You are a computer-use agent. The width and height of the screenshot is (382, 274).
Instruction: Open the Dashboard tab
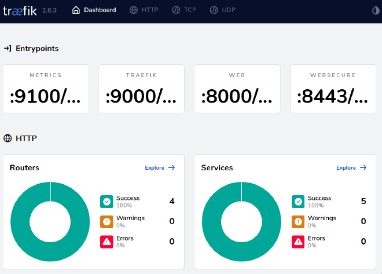[x=94, y=10]
